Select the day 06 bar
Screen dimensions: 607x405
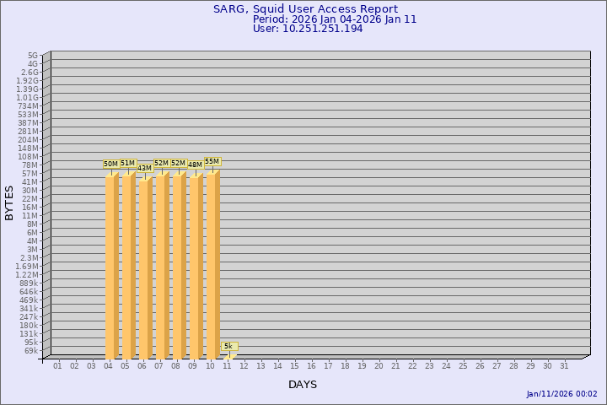coord(145,269)
